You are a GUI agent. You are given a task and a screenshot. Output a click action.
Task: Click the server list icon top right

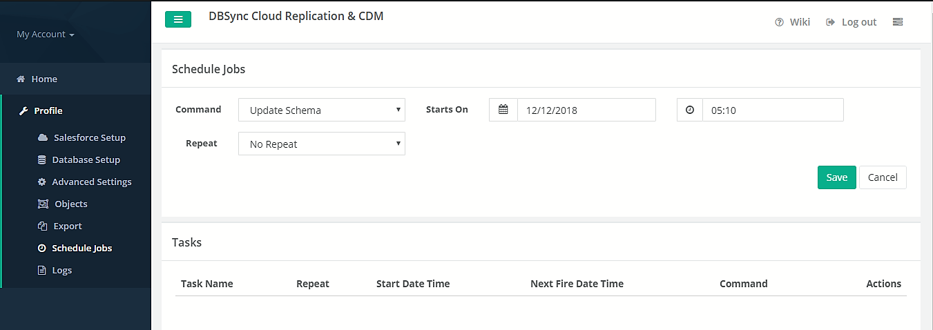[x=897, y=22]
